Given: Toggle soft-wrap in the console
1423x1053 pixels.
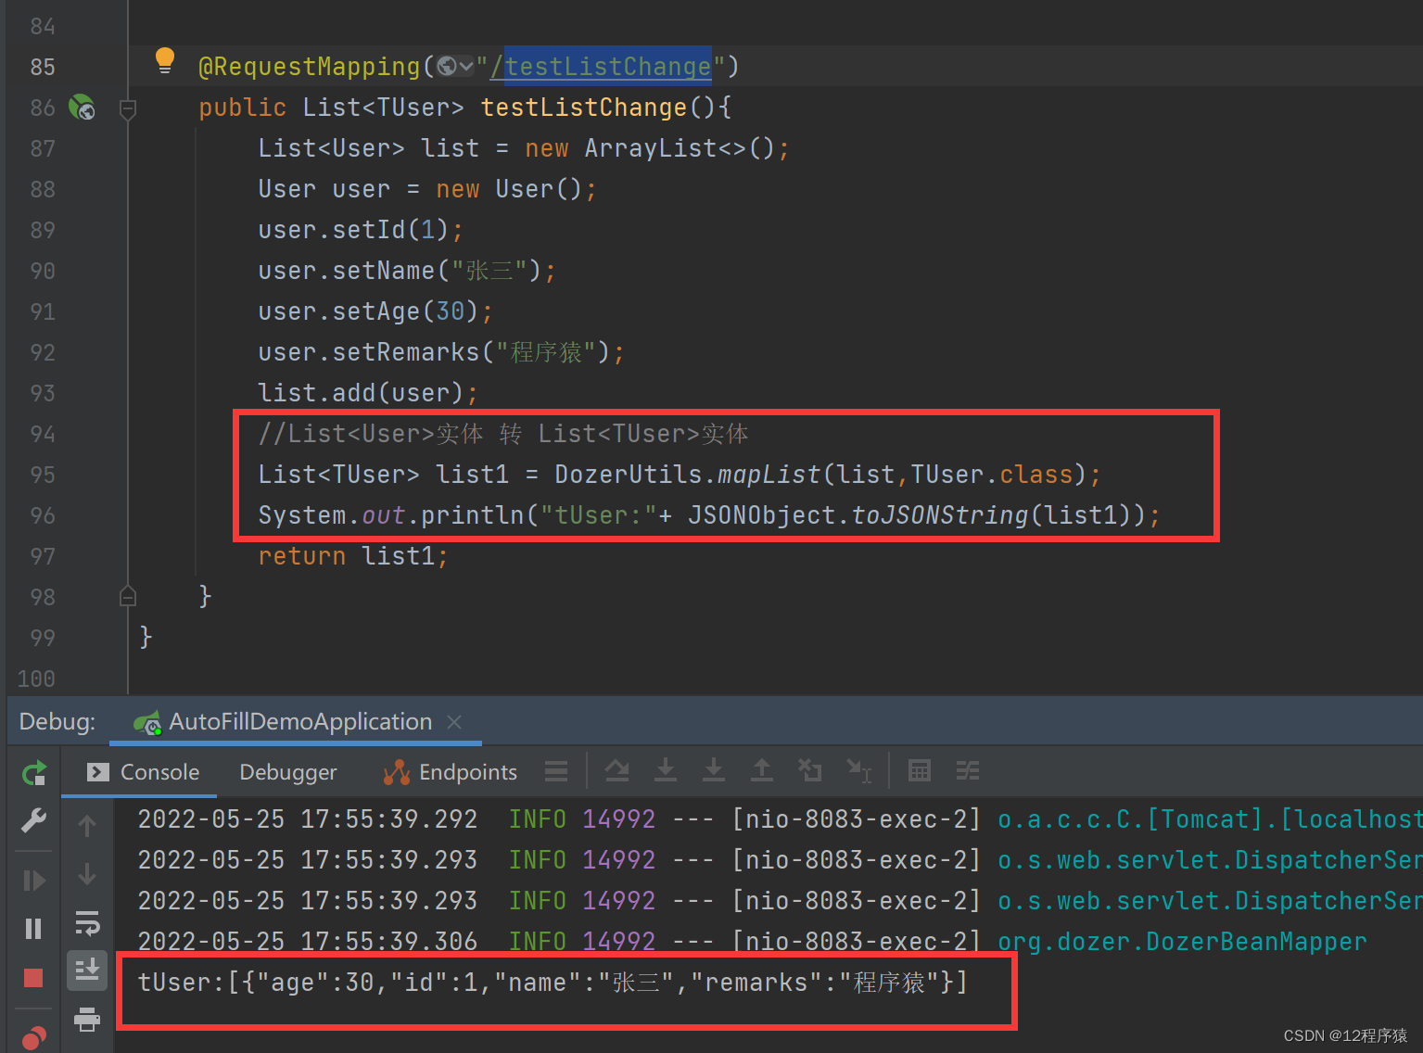Looking at the screenshot, I should [x=87, y=923].
